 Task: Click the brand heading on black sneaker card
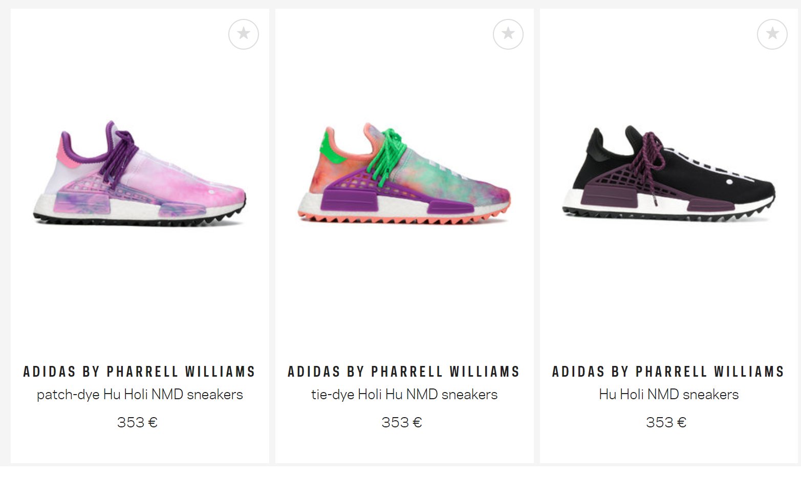[x=669, y=372]
